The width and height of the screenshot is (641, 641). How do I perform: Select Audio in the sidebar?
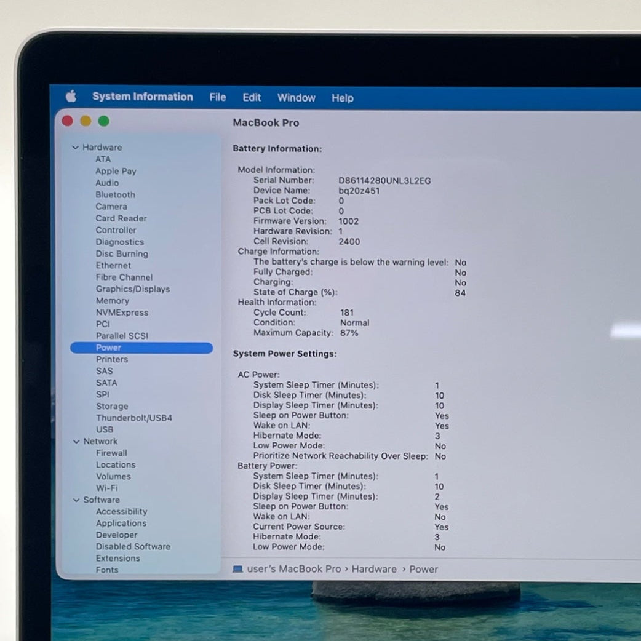coord(107,183)
